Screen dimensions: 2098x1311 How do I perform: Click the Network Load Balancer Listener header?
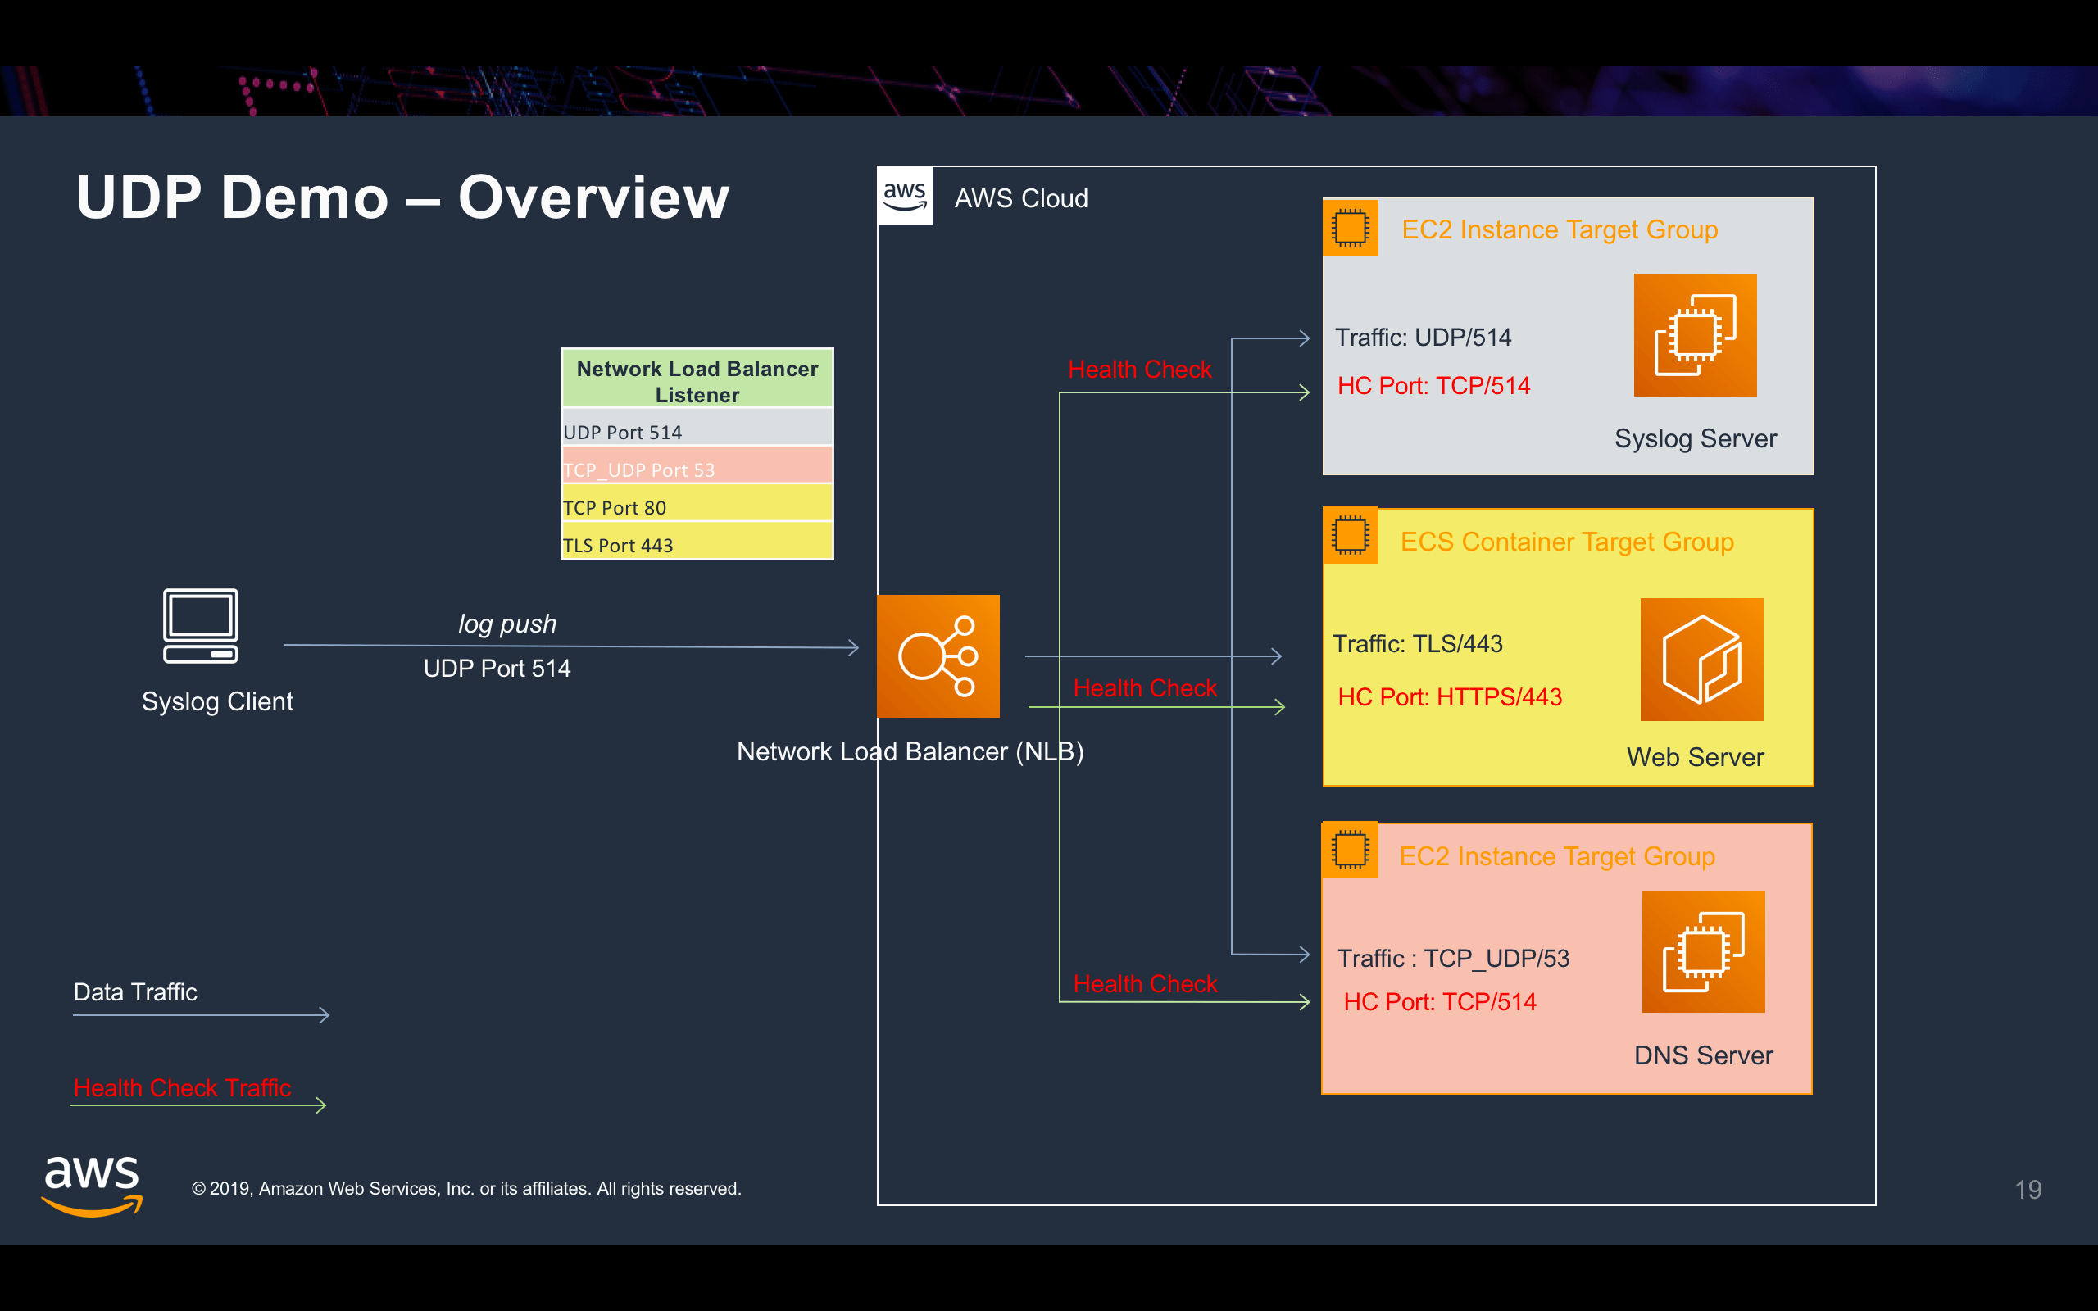(696, 381)
